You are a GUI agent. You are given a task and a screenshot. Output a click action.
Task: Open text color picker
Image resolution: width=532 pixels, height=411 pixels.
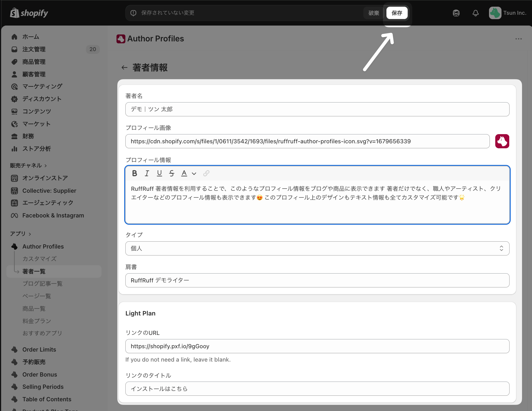[184, 173]
